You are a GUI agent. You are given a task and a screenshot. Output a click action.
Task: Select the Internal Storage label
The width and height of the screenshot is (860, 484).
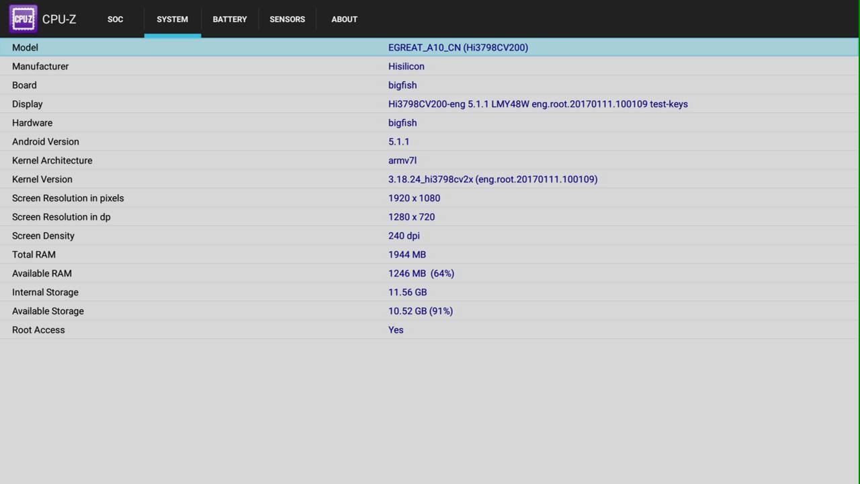point(45,292)
